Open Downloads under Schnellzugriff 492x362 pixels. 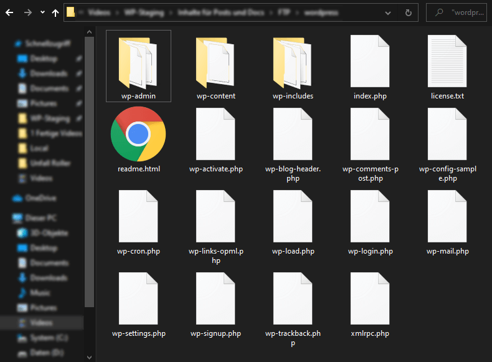(x=44, y=74)
